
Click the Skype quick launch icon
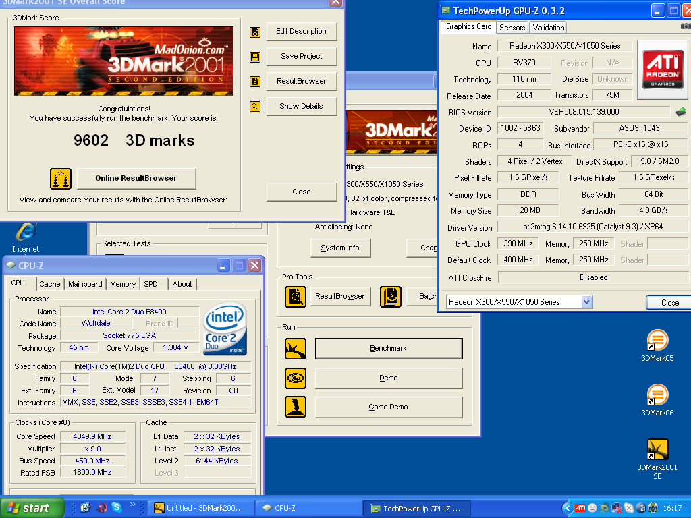pos(117,507)
